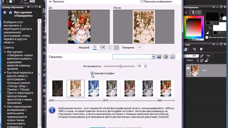Click the Масштаб value field
This screenshot has width=228, height=128.
[96, 47]
